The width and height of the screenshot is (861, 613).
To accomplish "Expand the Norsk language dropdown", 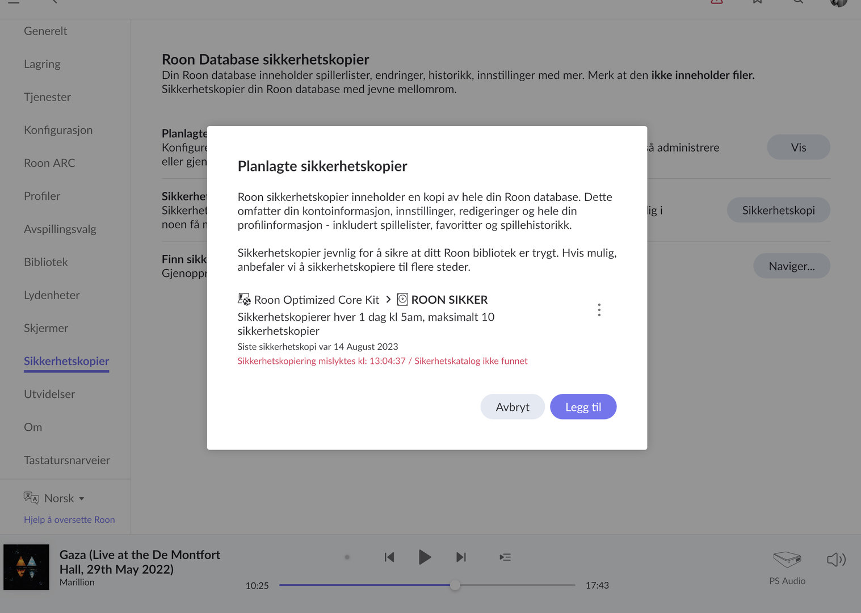I will pos(65,498).
